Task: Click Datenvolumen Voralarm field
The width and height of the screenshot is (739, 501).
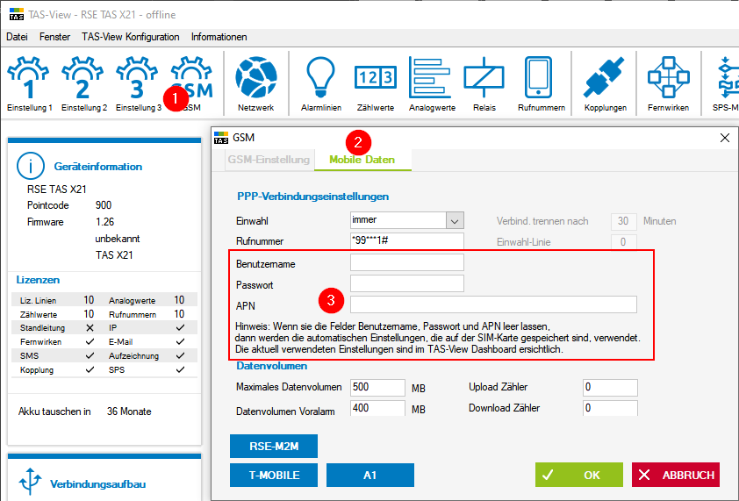Action: pyautogui.click(x=377, y=408)
